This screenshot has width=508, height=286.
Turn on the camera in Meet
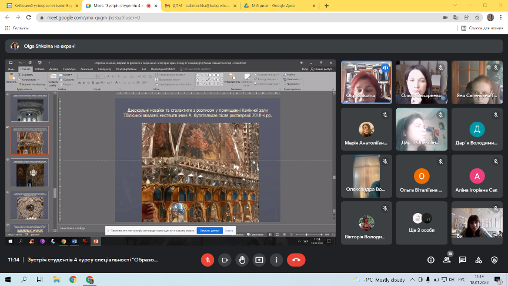224,260
